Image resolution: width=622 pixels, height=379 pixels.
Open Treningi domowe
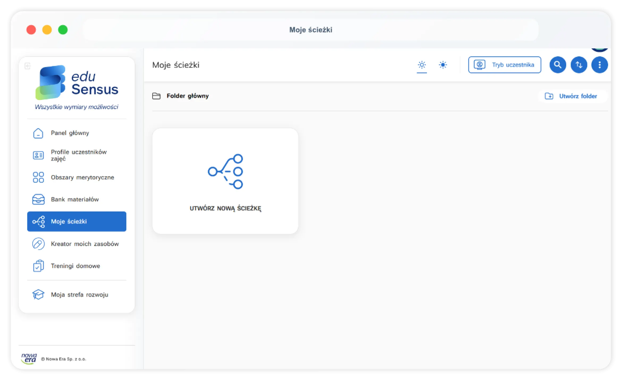pos(77,266)
